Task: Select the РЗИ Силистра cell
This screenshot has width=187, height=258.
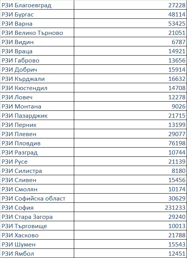Action: [x=37, y=171]
